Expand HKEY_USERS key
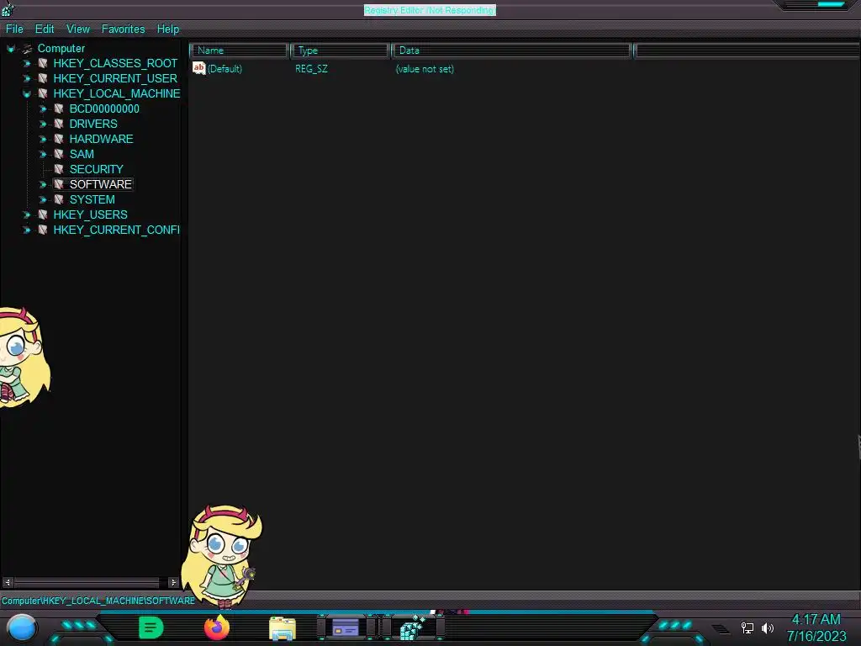861x646 pixels. click(x=26, y=214)
